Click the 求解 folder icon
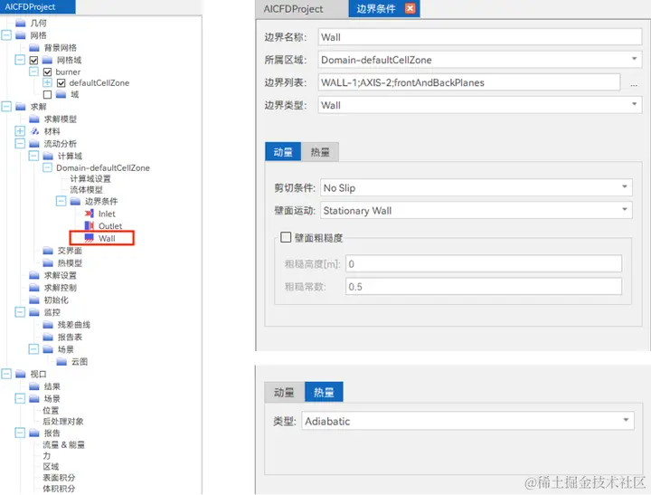 [20, 107]
